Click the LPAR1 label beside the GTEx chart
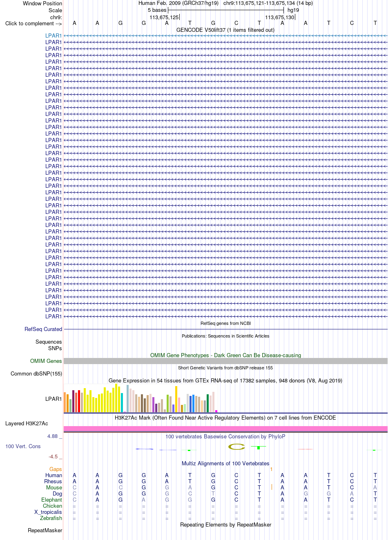The height and width of the screenshot is (540, 388). click(54, 399)
